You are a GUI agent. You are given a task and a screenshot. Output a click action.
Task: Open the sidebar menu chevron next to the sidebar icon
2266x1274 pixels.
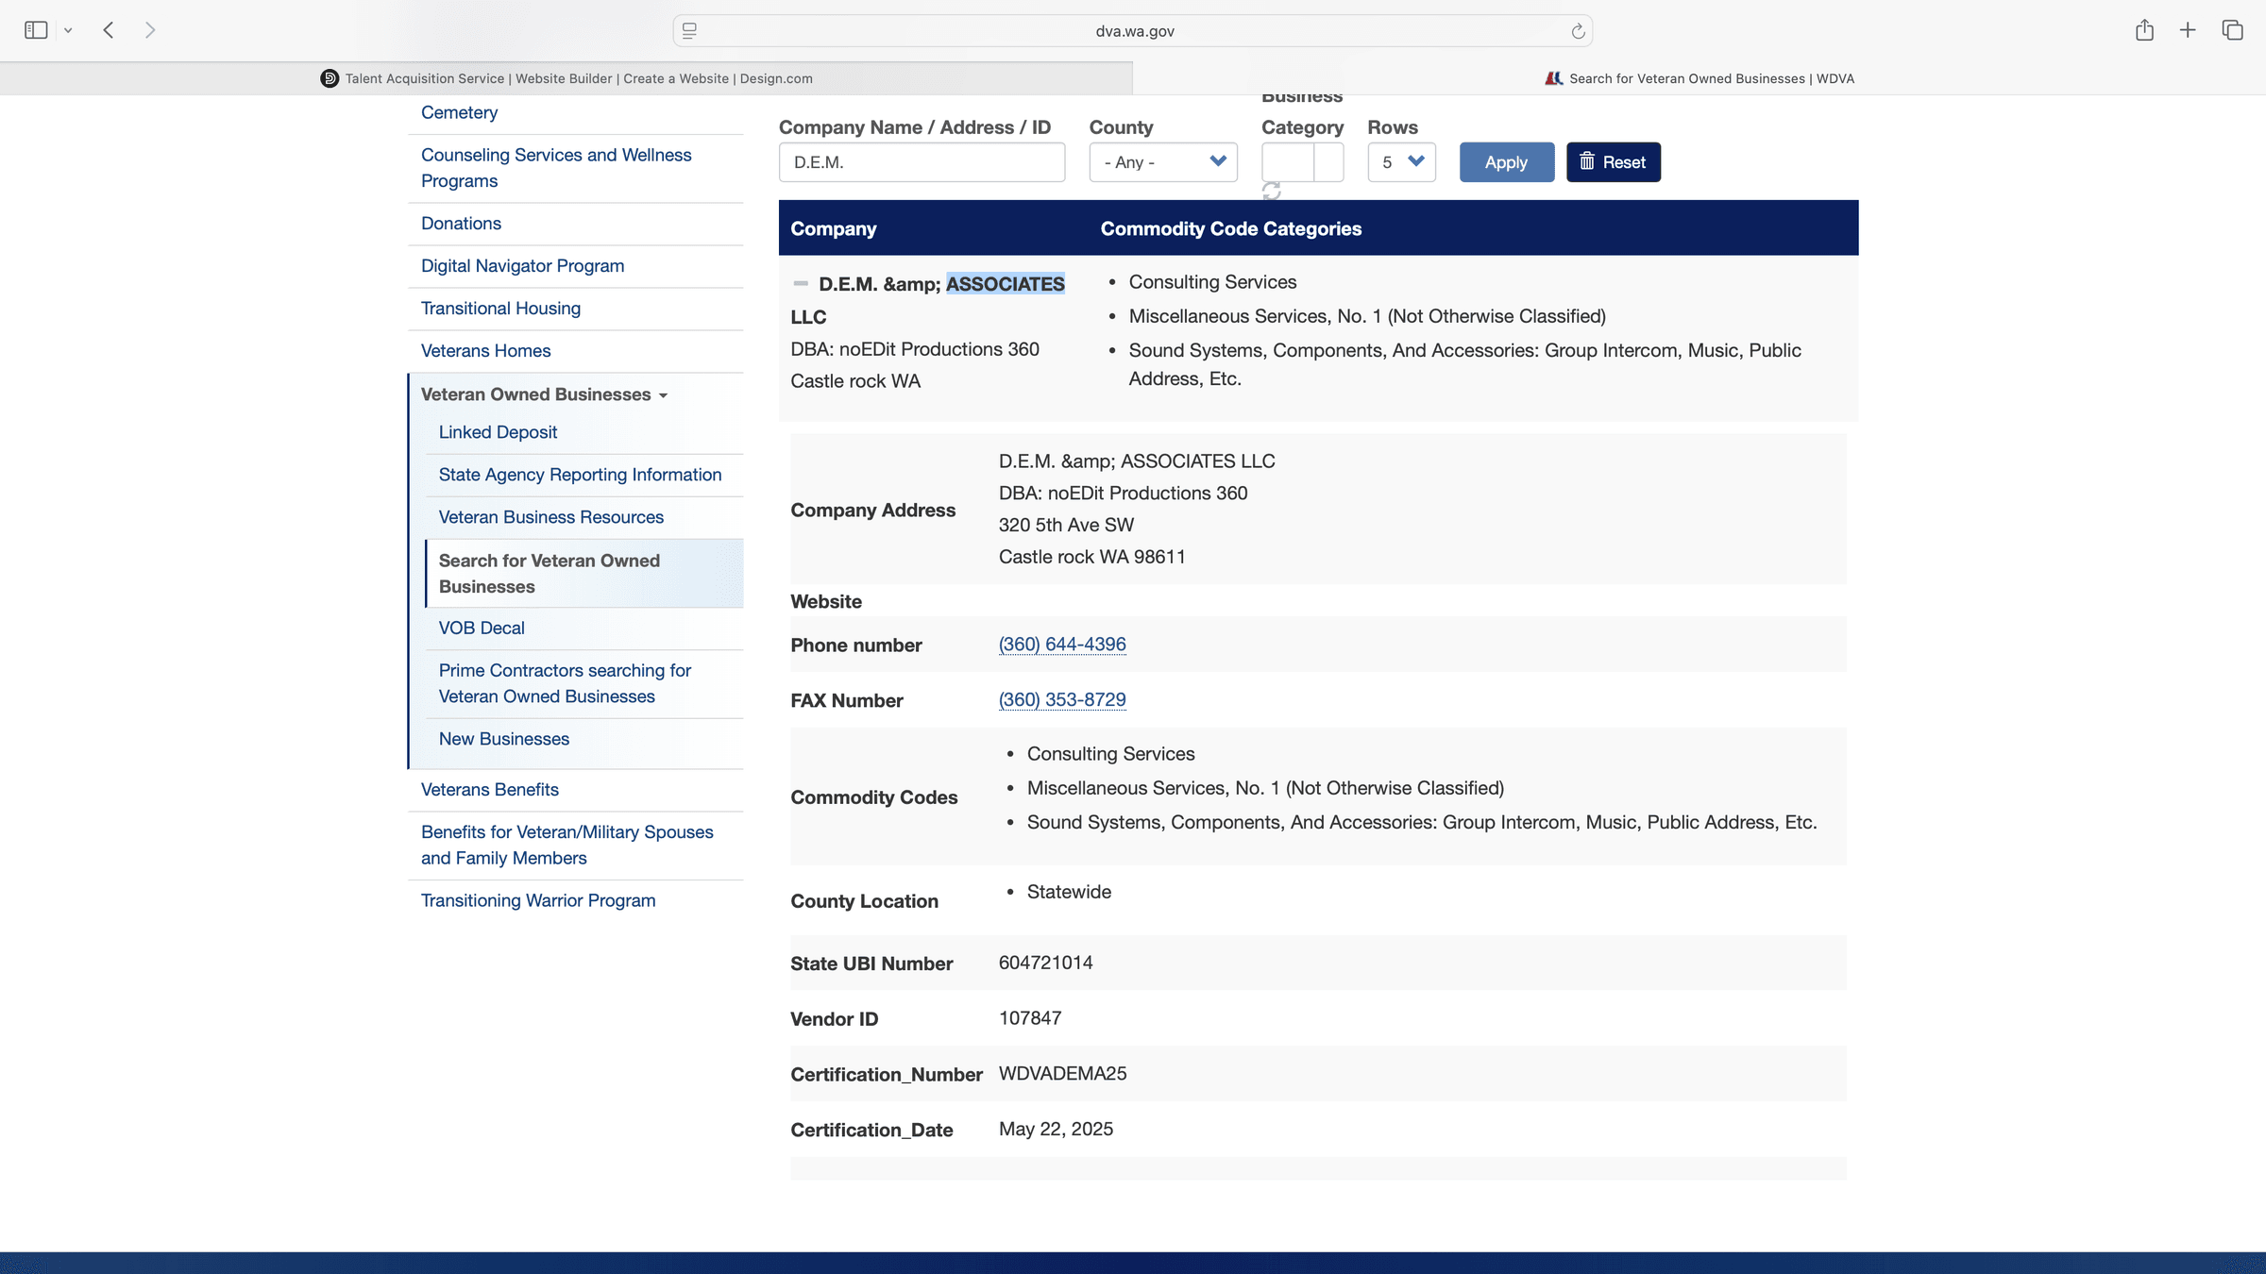68,30
